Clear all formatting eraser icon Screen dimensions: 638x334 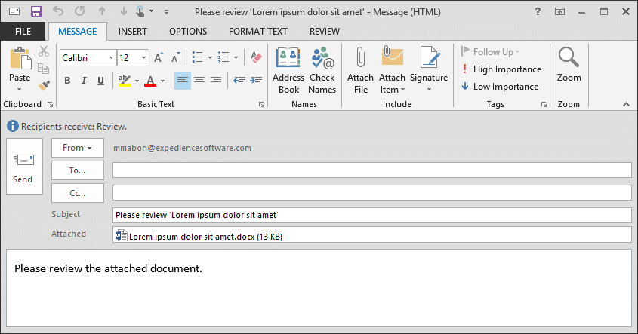click(256, 58)
